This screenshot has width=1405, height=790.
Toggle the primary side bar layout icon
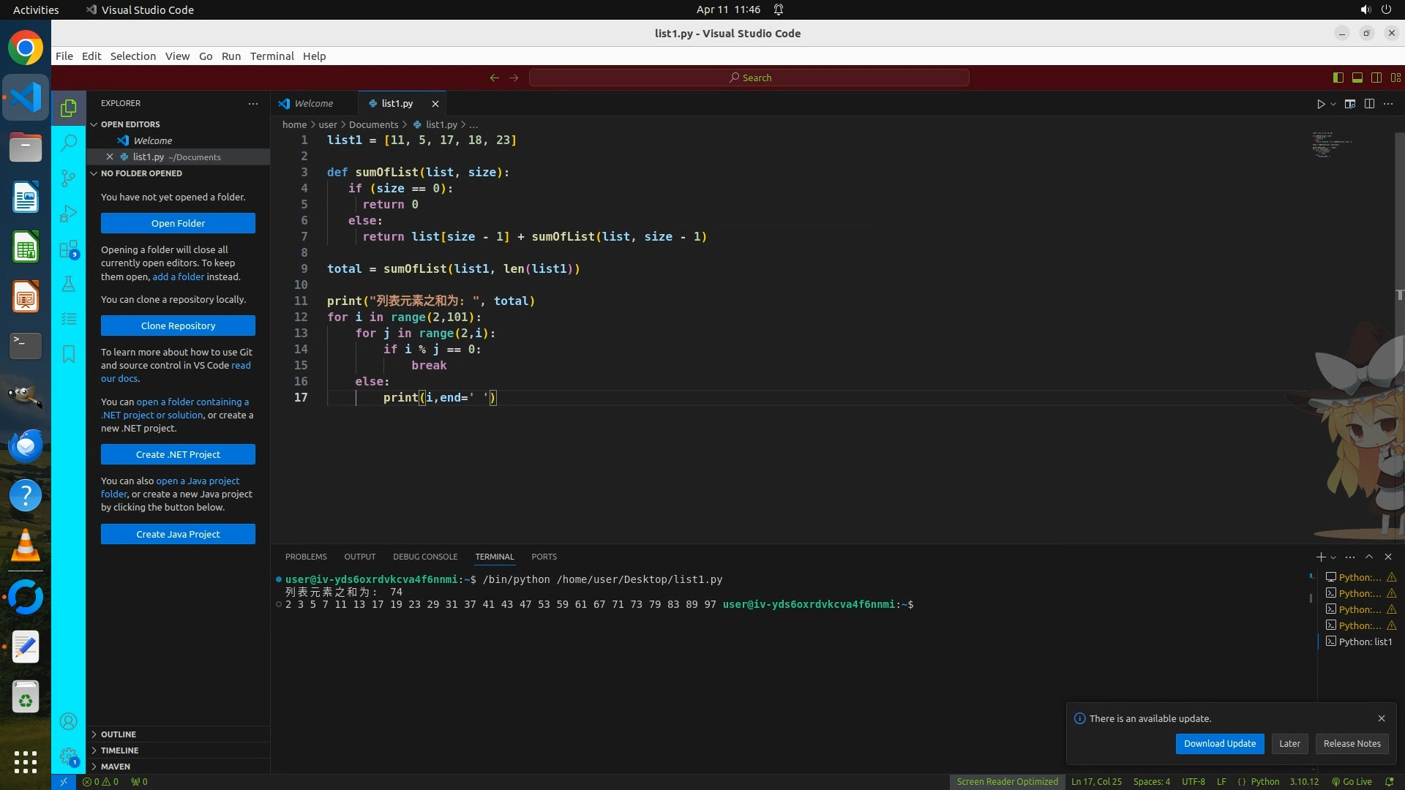(1338, 78)
